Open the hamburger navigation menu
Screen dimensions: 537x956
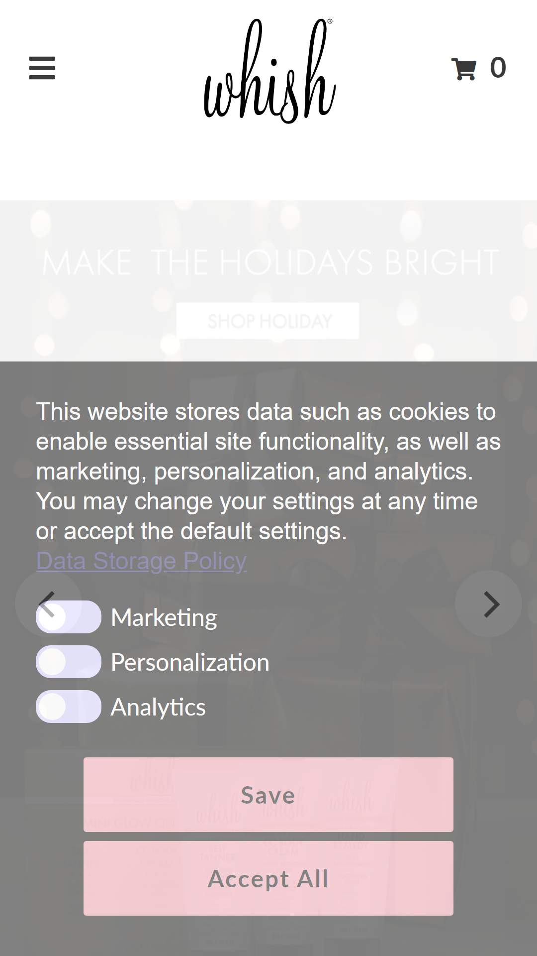[x=42, y=68]
